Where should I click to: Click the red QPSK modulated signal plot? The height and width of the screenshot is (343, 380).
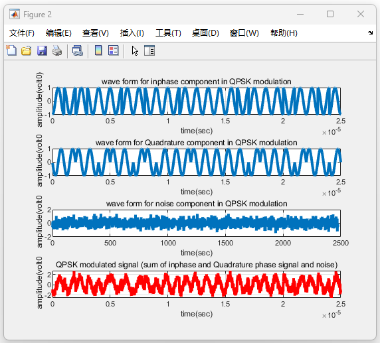tap(197, 284)
